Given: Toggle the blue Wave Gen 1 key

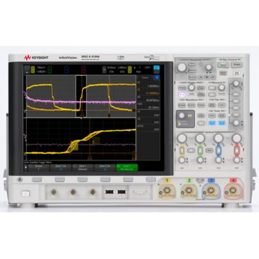Looking at the screenshot, I should [212, 123].
